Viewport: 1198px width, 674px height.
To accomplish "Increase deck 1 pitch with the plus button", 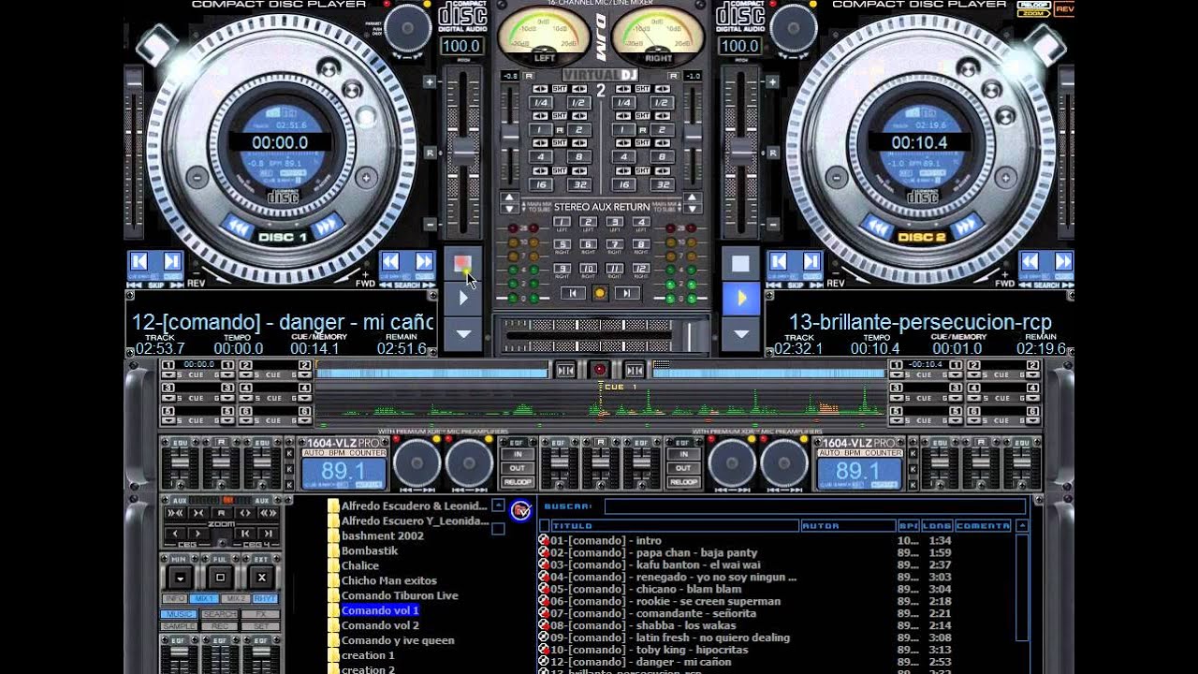I will [x=431, y=81].
